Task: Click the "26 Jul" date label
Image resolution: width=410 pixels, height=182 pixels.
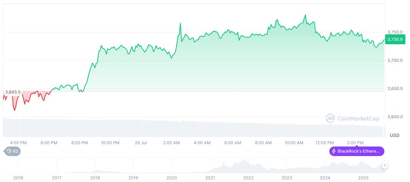Action: [x=141, y=143]
